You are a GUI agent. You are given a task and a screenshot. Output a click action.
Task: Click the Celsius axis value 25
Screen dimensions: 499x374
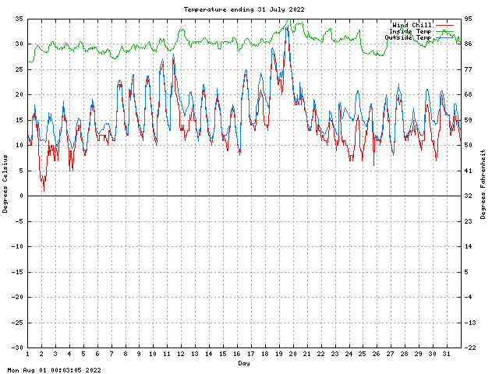click(19, 69)
